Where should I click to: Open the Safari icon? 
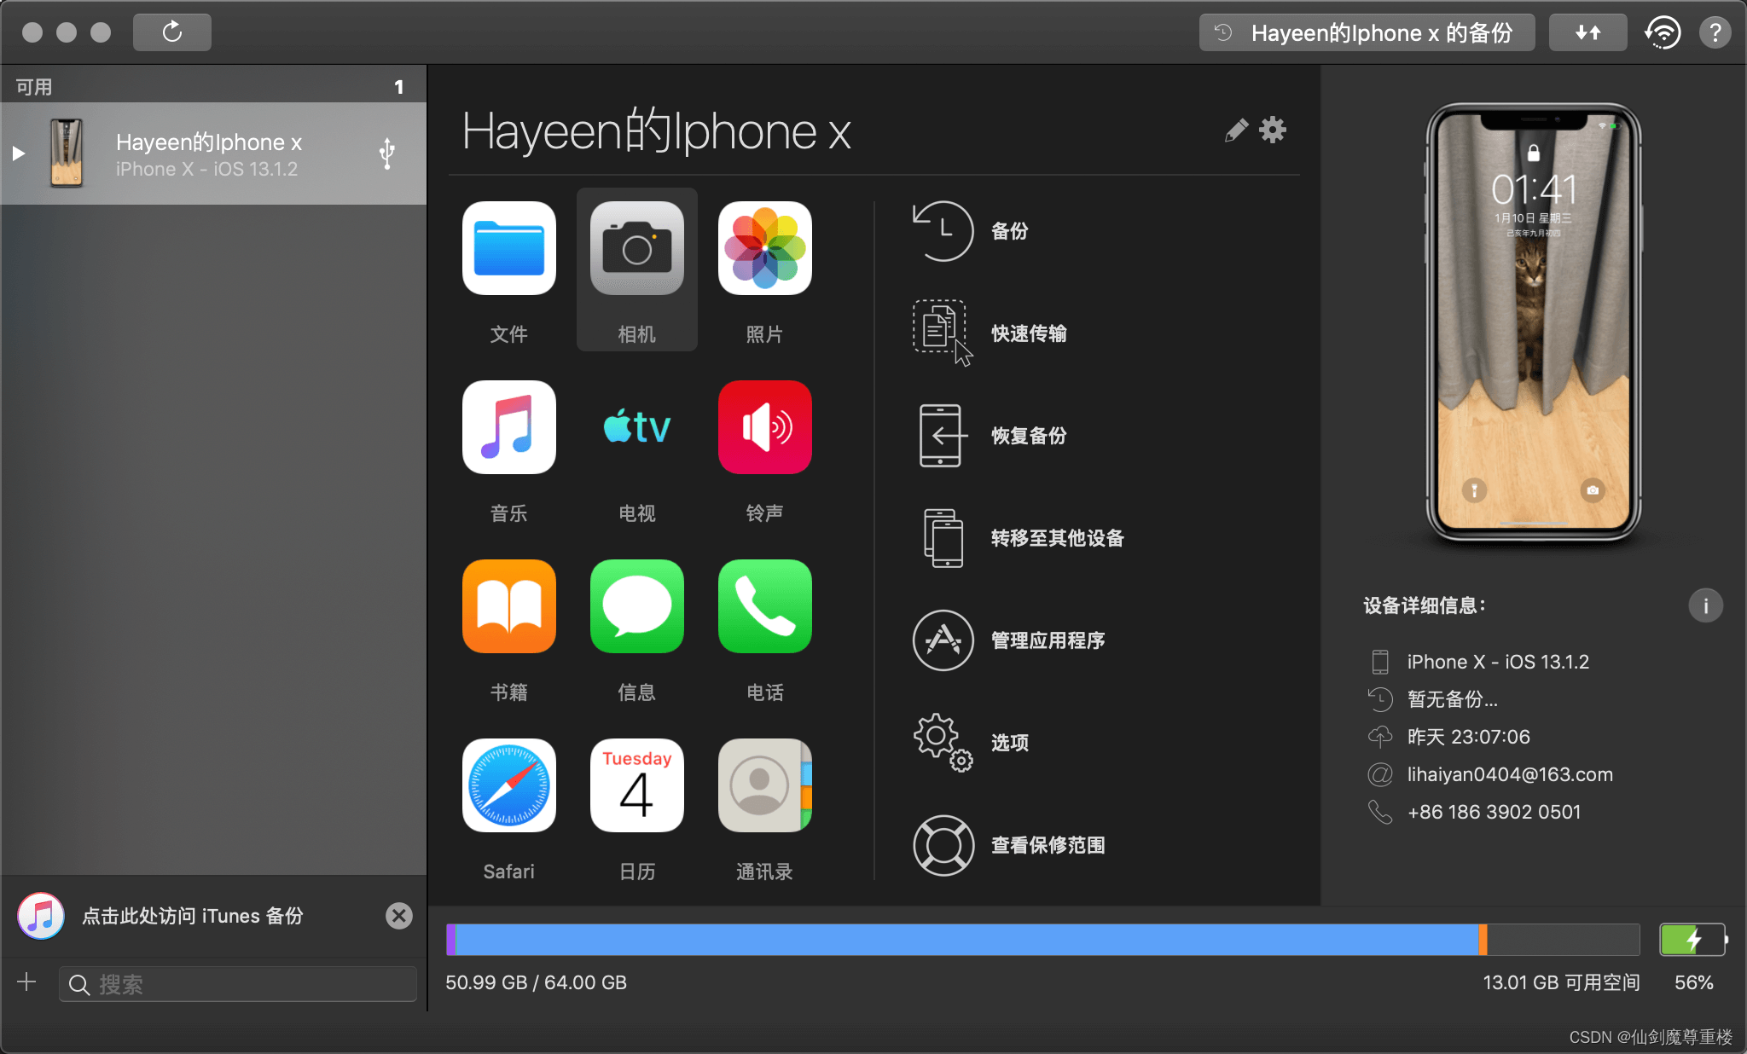point(508,786)
